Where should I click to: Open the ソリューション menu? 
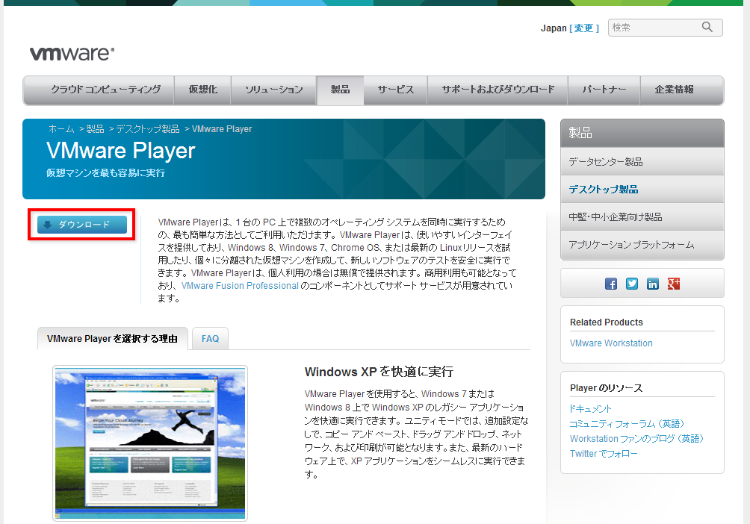[x=273, y=90]
